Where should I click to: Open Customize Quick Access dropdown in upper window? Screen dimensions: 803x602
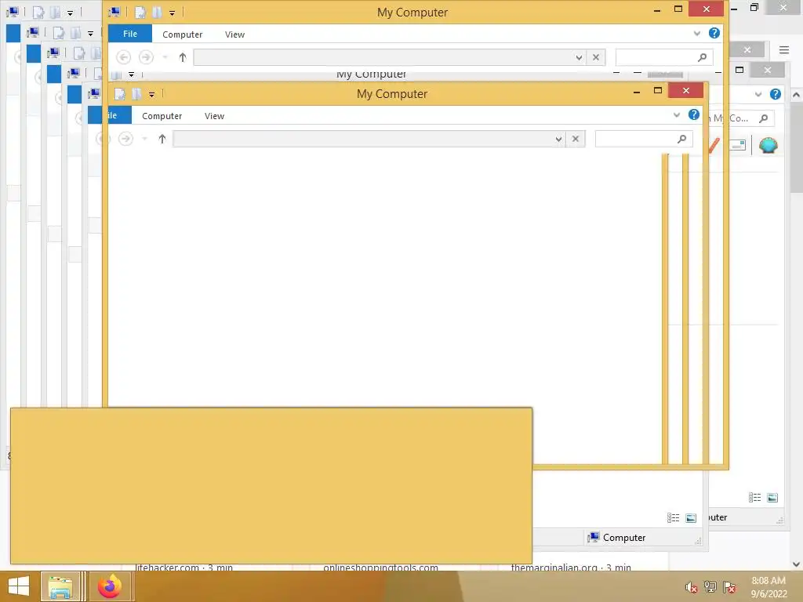(172, 13)
